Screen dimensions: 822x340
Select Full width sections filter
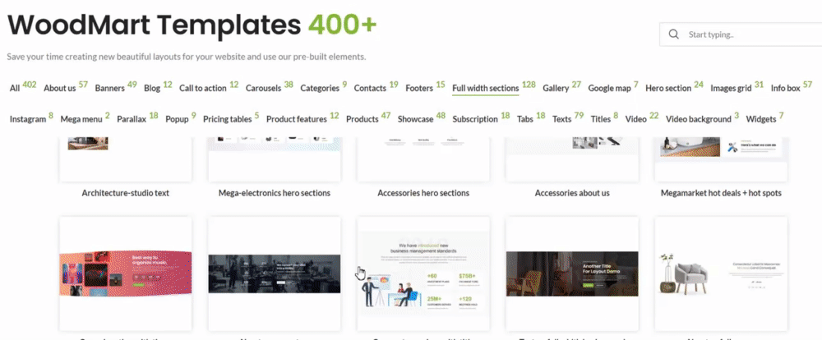(486, 88)
